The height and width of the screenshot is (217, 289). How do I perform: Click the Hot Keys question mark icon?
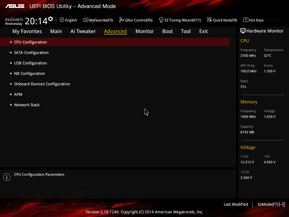(x=246, y=20)
